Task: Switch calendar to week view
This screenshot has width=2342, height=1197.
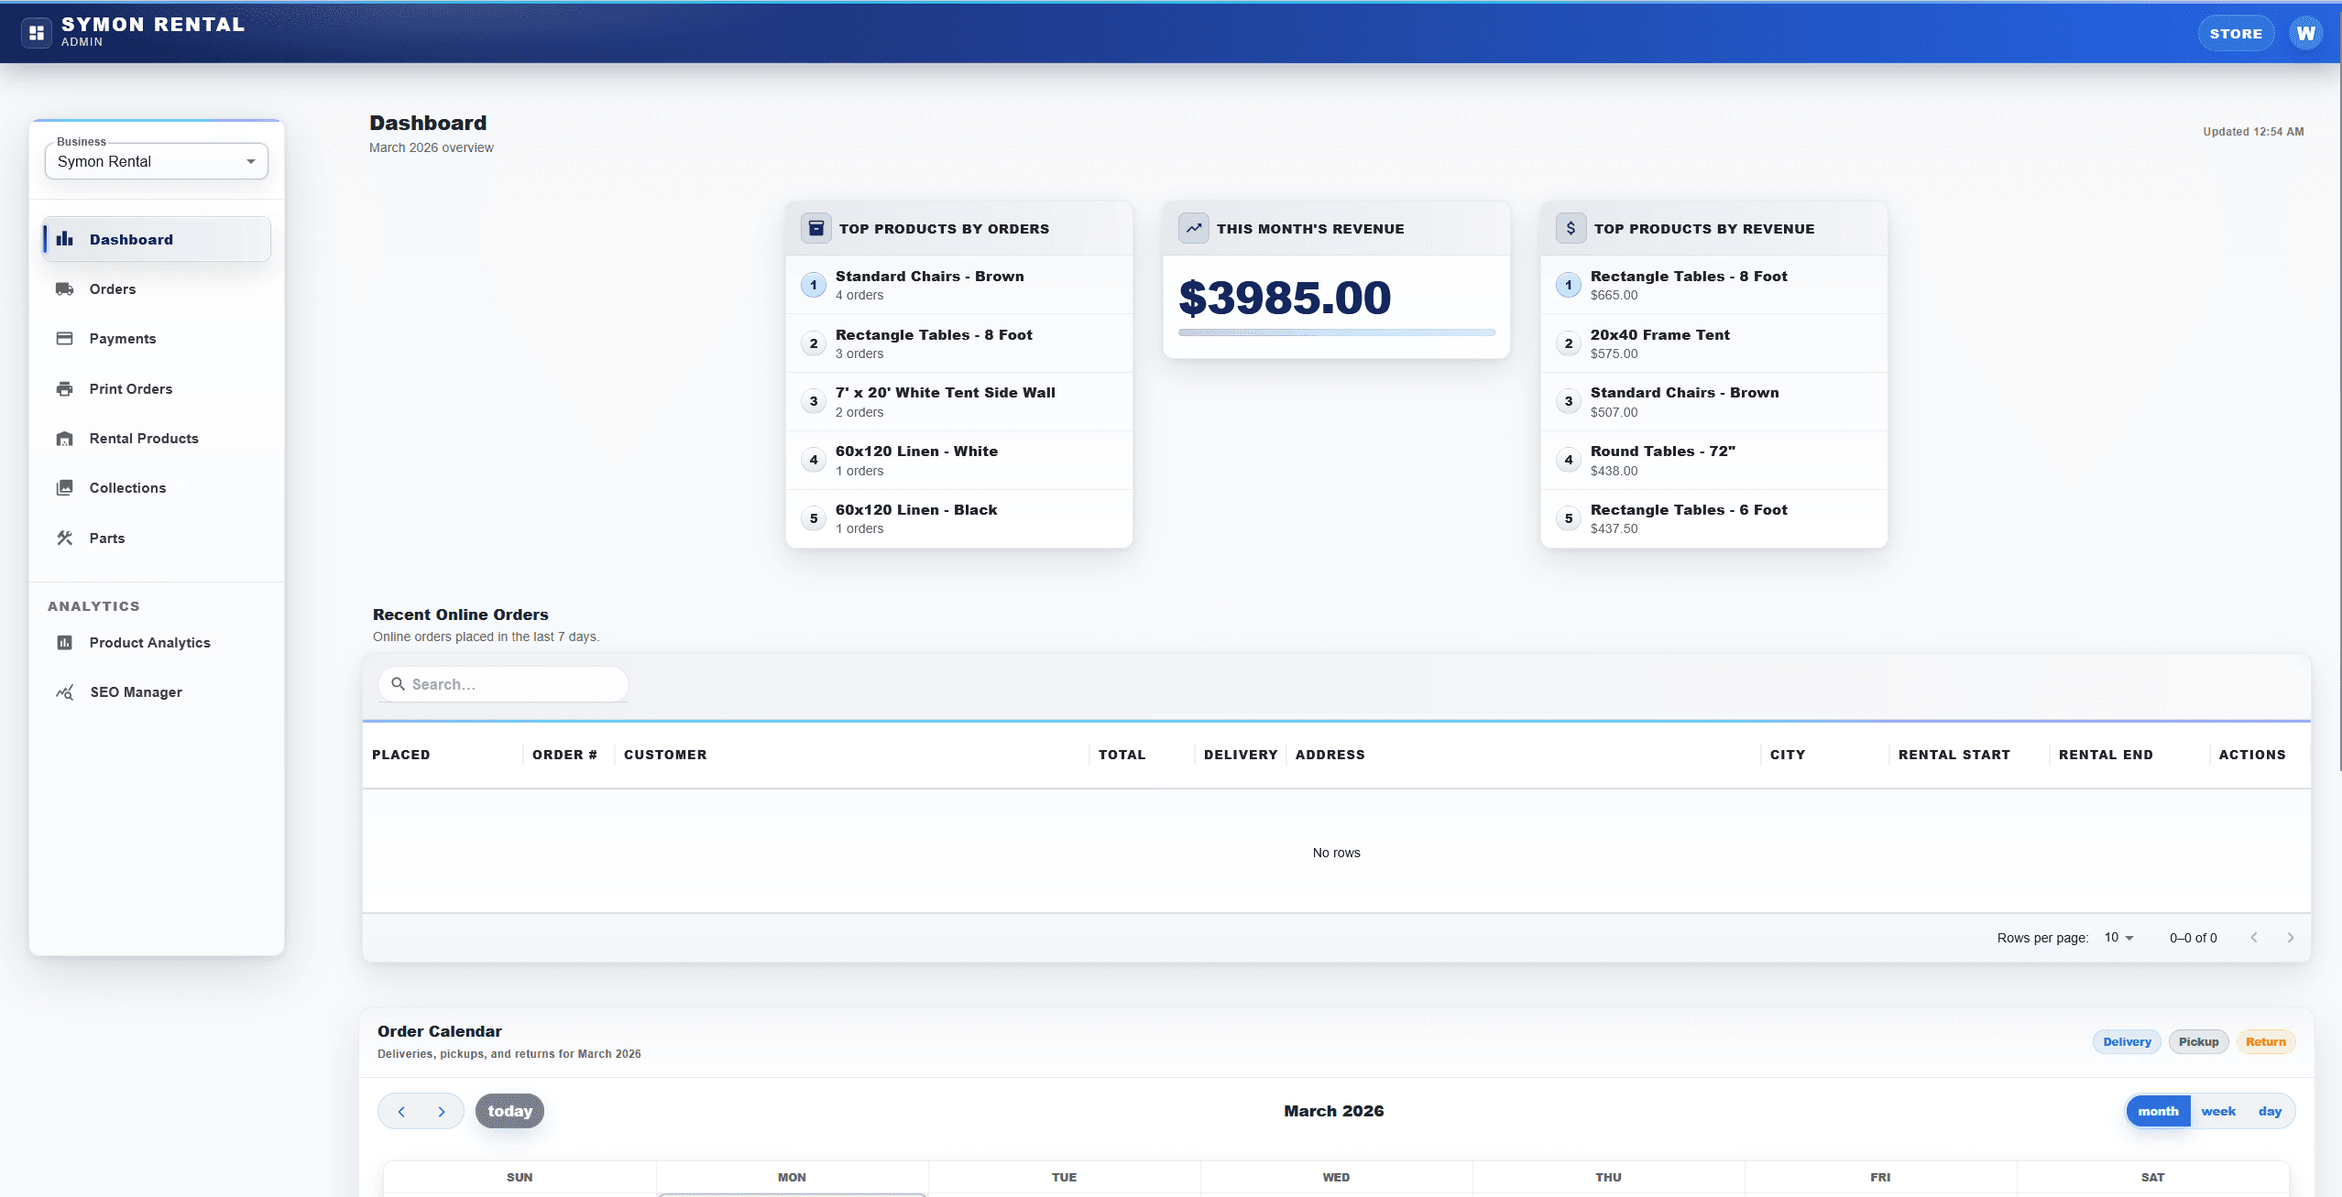Action: [2218, 1110]
